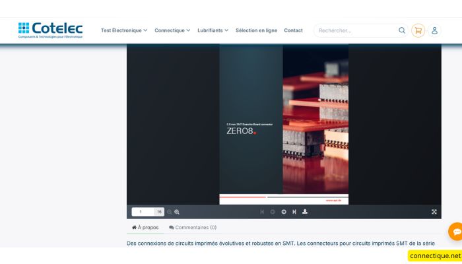Open the orange chat bubble
Viewport: 462px width, 264px height.
[x=455, y=232]
